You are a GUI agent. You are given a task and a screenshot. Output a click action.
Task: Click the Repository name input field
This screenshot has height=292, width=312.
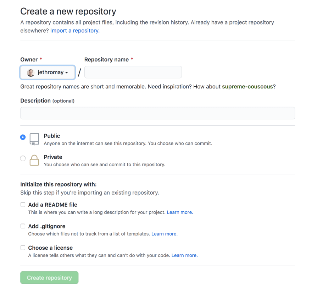pos(133,72)
